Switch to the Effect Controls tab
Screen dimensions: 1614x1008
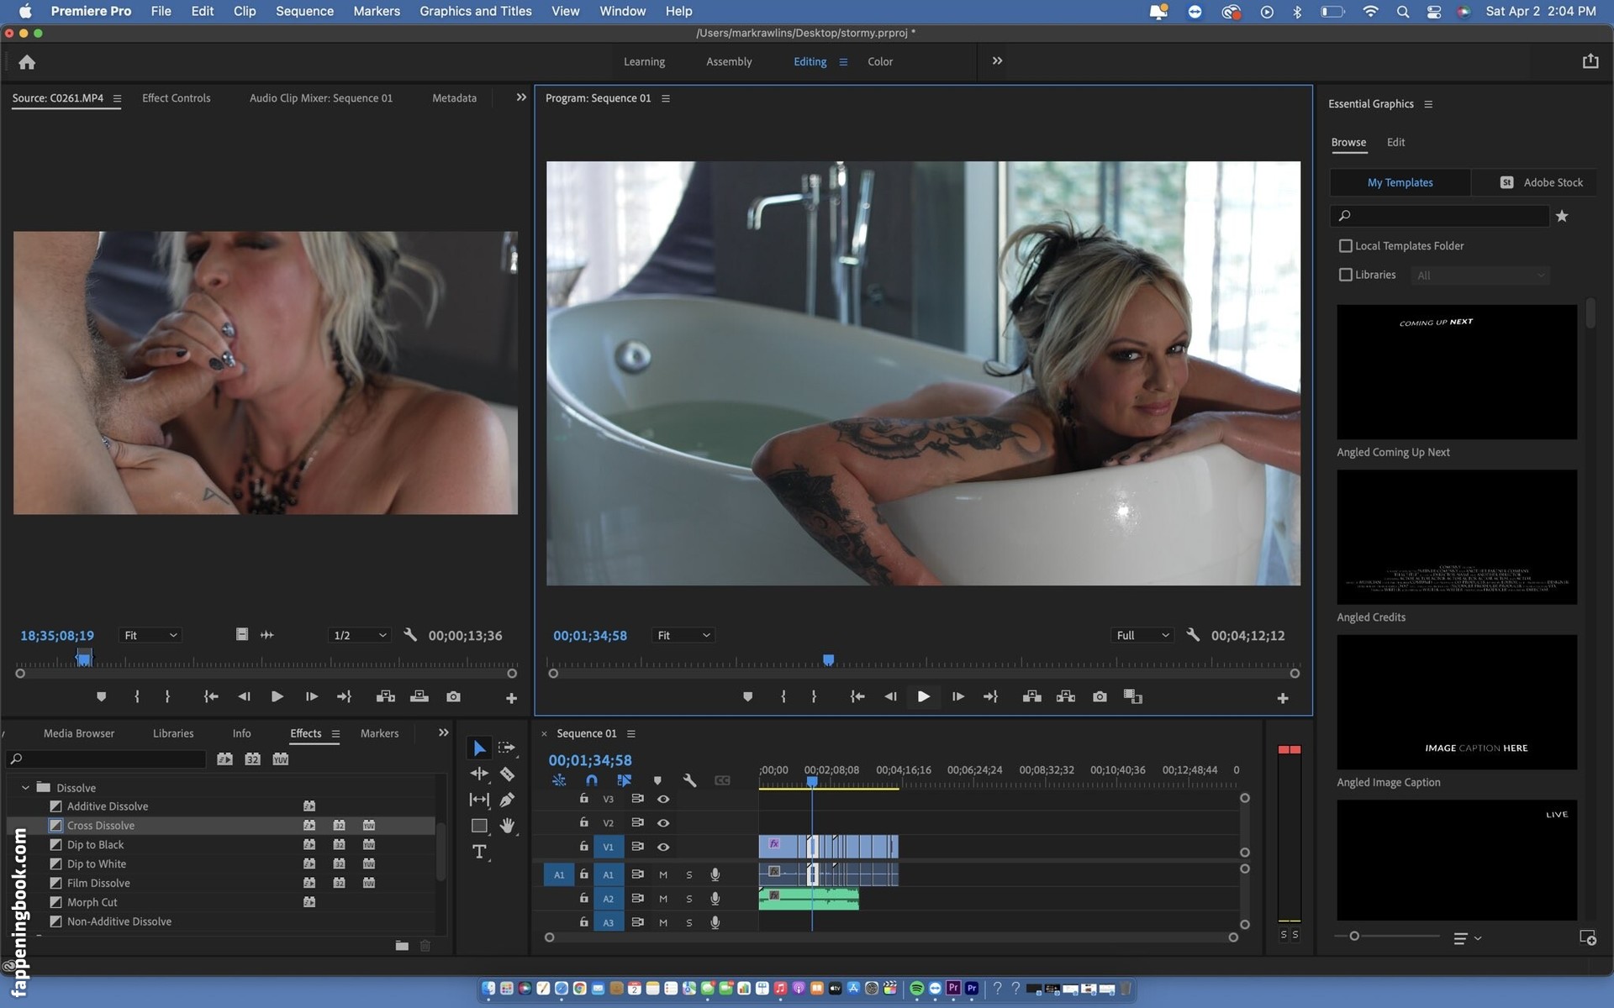tap(176, 98)
